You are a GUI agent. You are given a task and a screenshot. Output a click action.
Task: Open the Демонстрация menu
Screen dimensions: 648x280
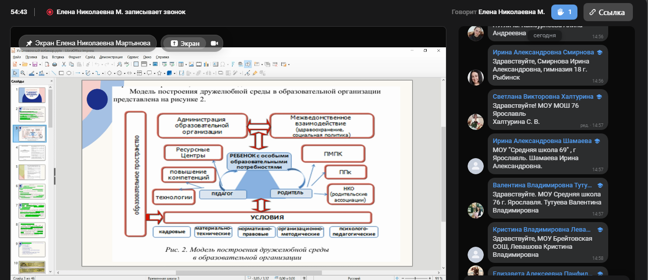[x=111, y=57]
